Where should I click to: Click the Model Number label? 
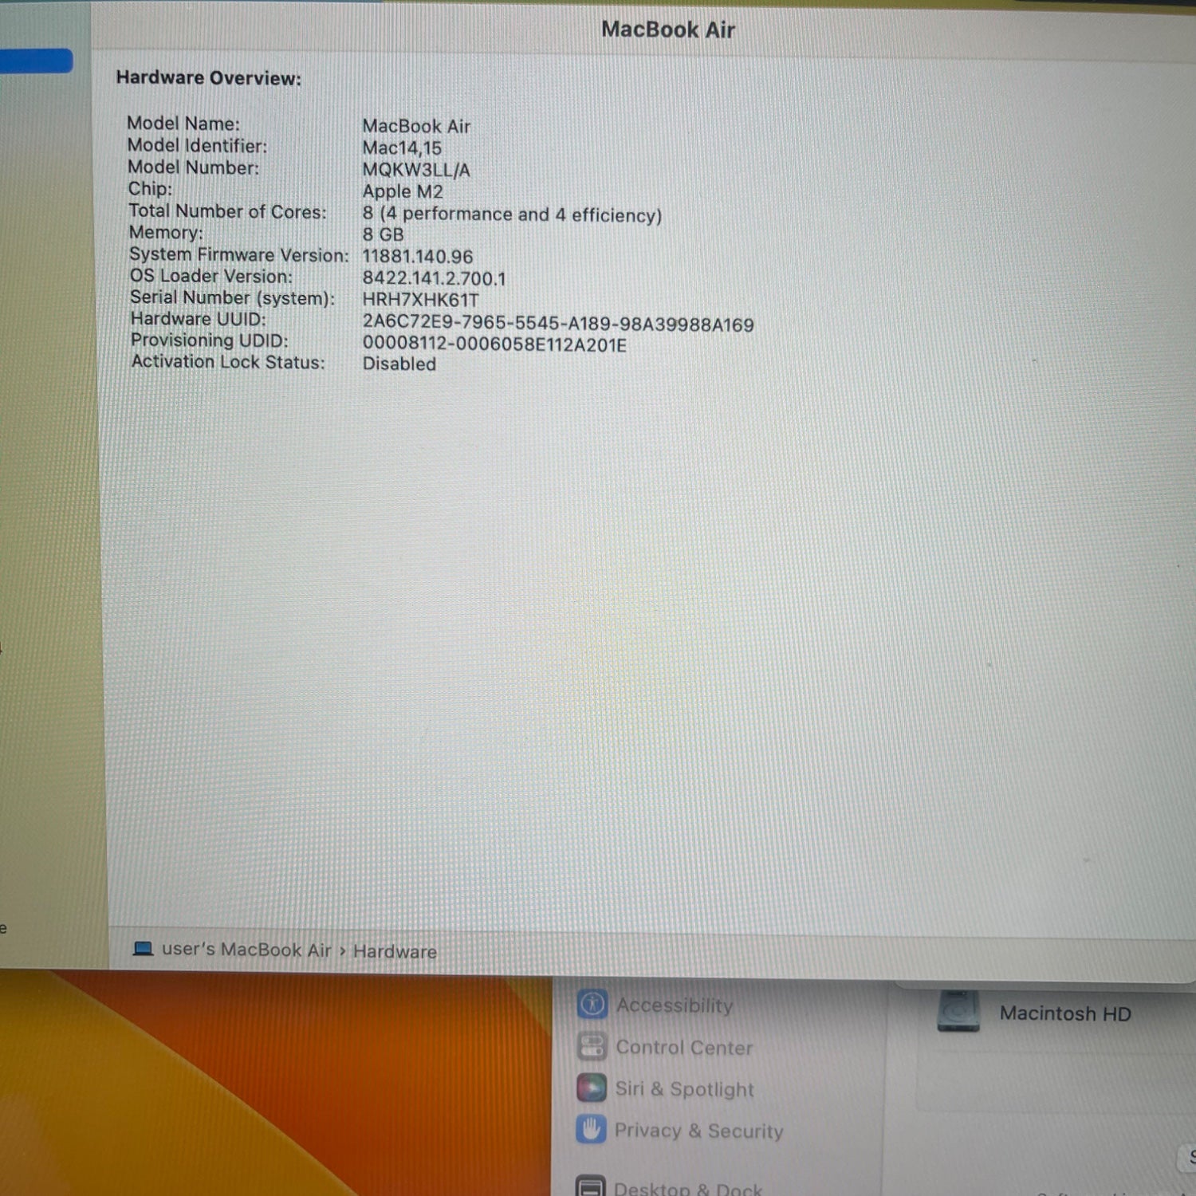194,167
